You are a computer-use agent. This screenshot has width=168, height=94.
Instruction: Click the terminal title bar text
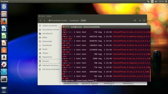[x=85, y=27]
